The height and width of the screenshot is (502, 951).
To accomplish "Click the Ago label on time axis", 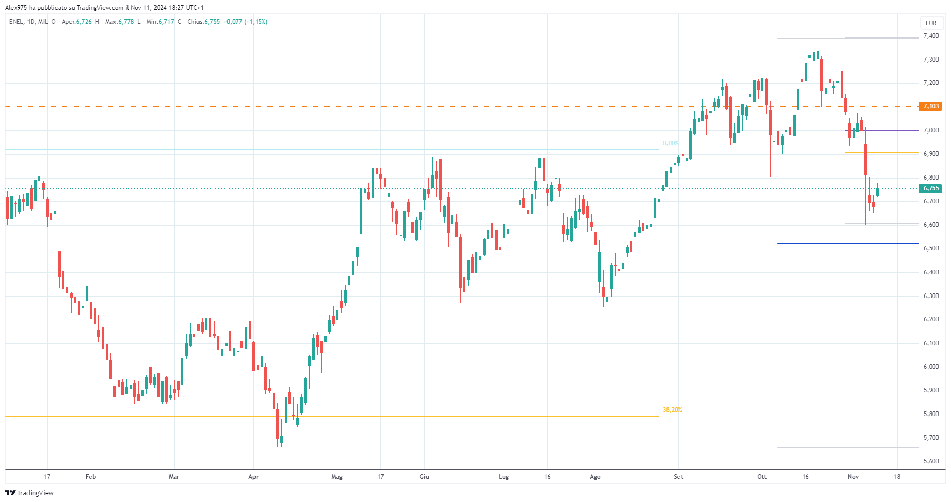I will [595, 477].
